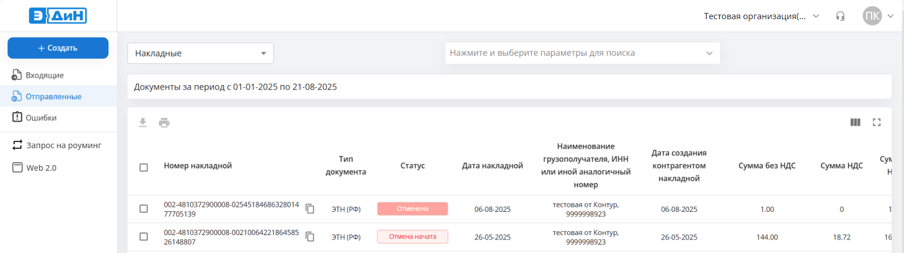Open the Ошибки sidebar section

41,118
